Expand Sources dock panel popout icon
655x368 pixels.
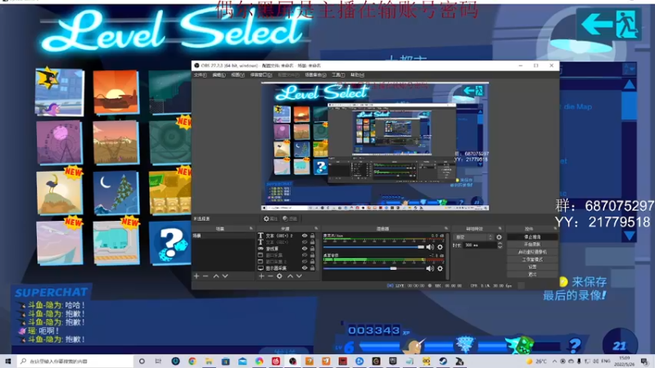[316, 229]
